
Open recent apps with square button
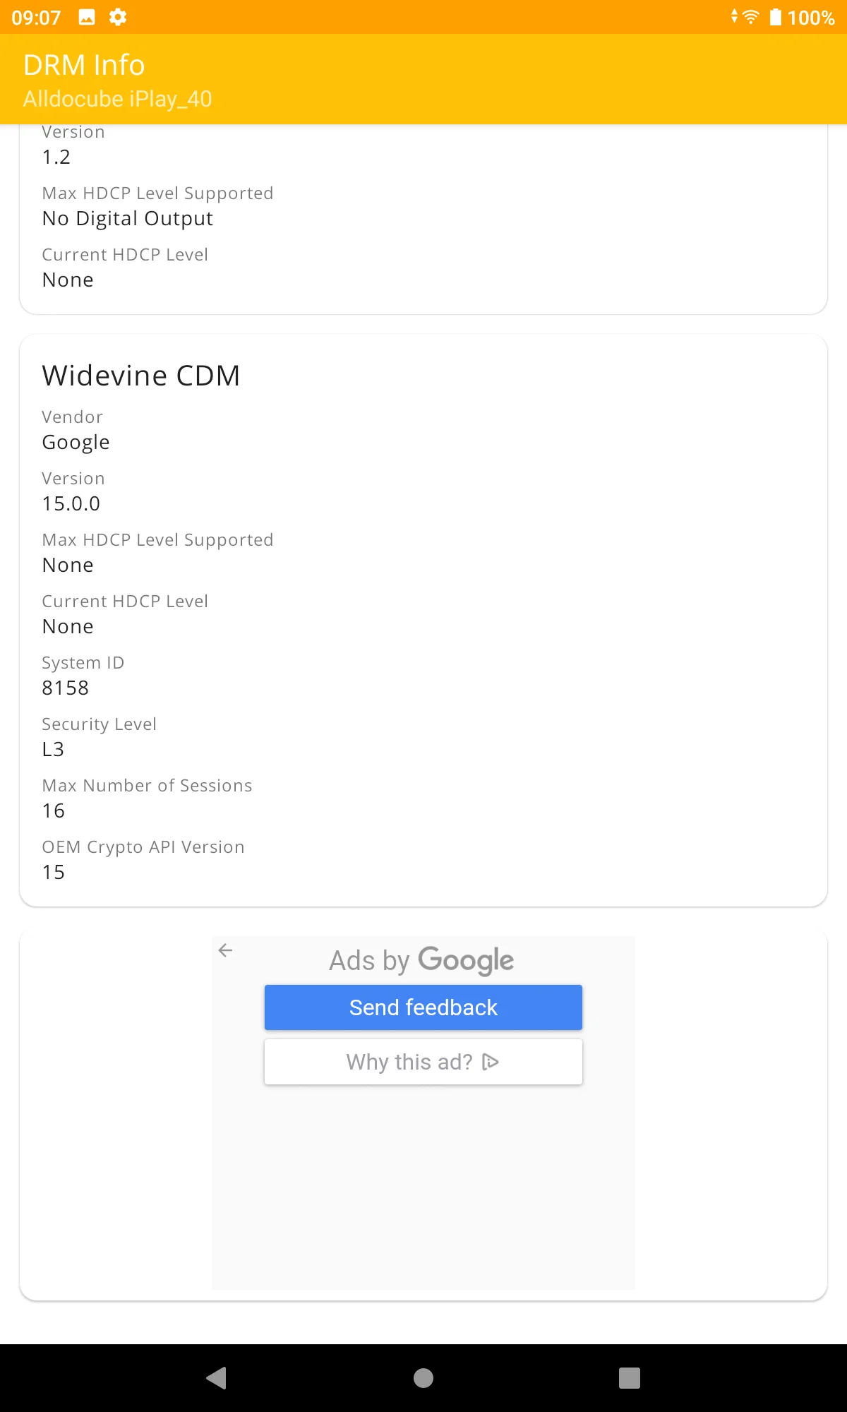tap(629, 1377)
